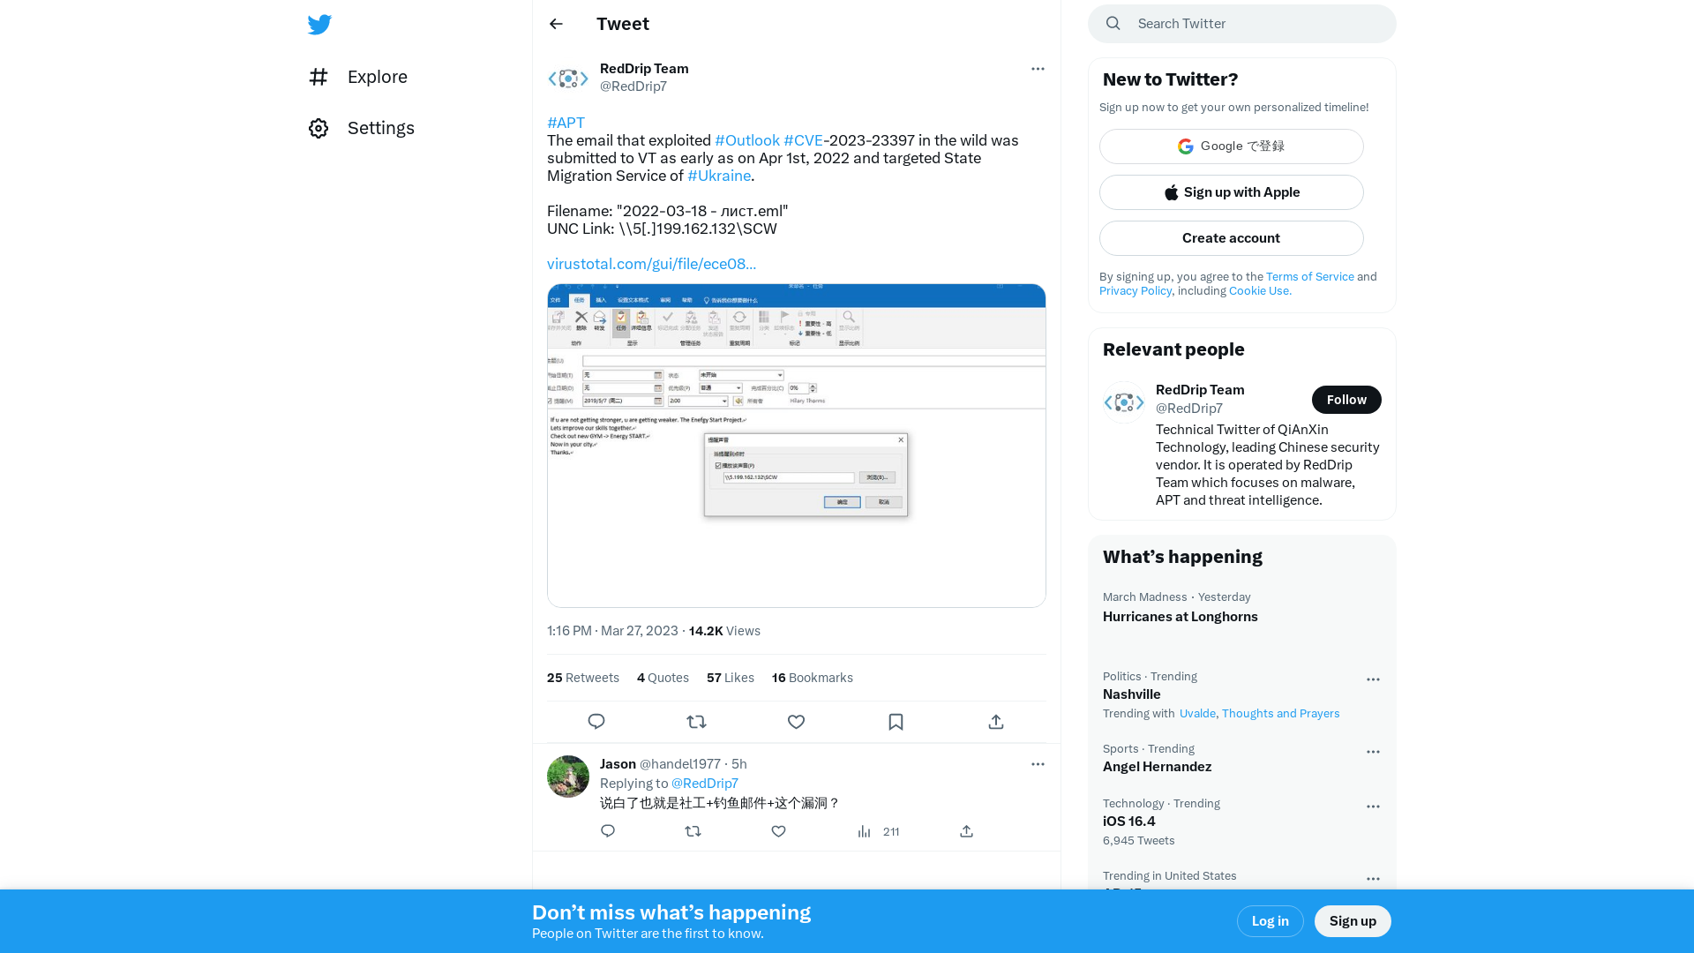Click the virustotal.com link in tweet
The height and width of the screenshot is (953, 1694).
651,263
